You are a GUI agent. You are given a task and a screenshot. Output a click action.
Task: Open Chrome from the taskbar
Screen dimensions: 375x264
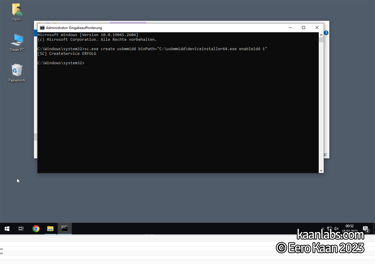(36, 229)
